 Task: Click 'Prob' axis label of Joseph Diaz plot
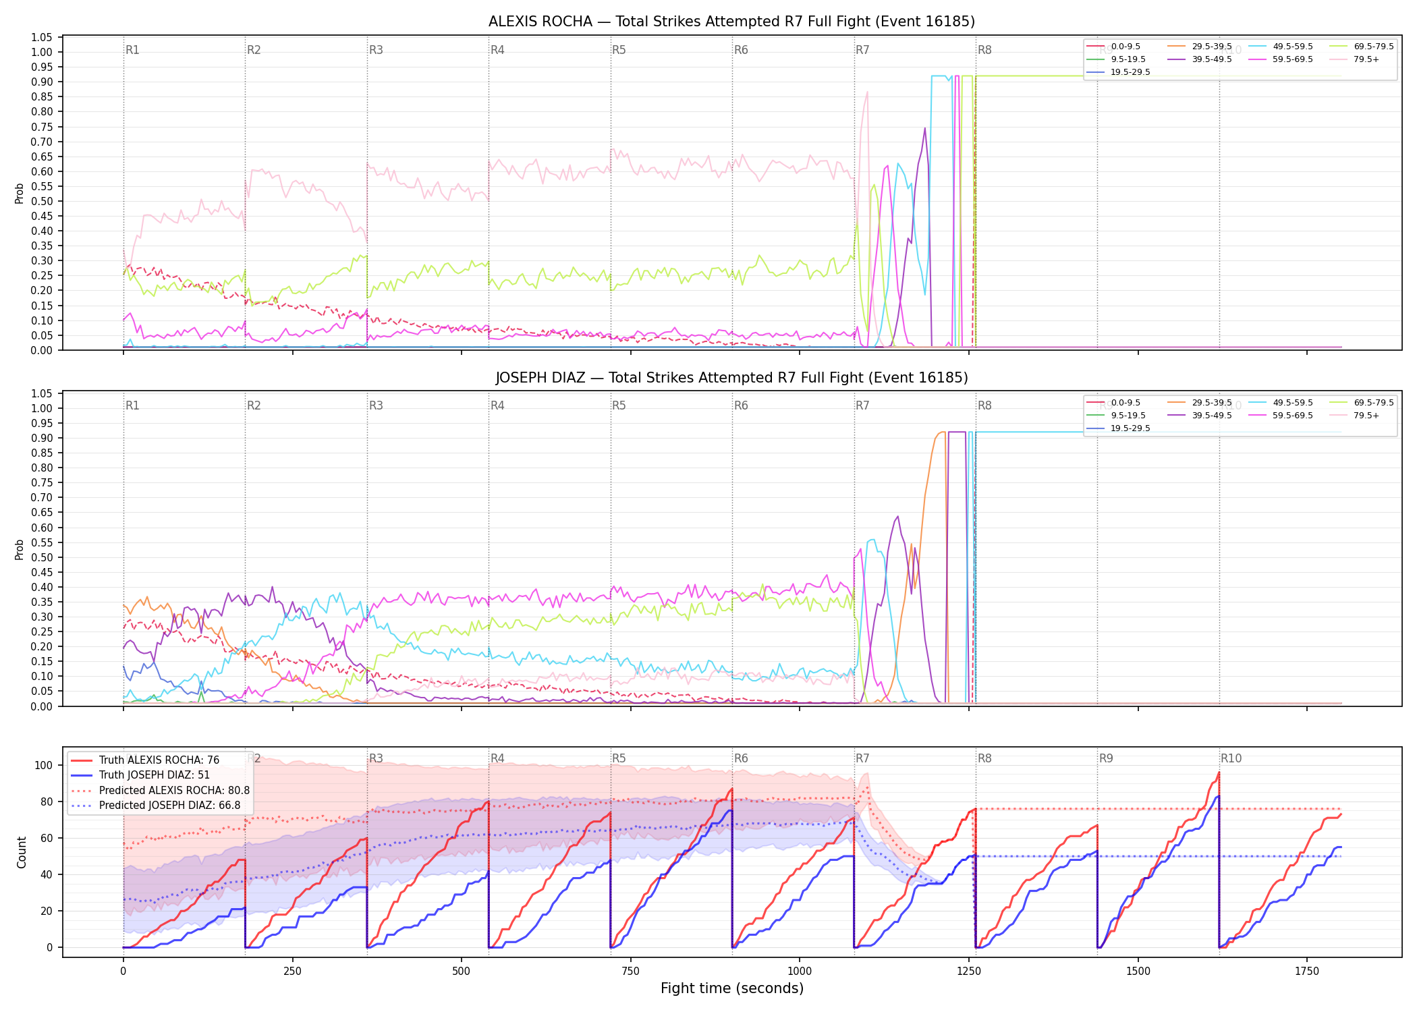[20, 549]
